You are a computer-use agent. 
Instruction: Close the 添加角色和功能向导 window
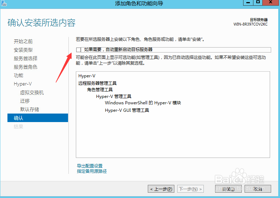pos(270,2)
